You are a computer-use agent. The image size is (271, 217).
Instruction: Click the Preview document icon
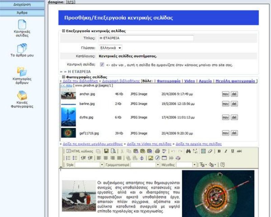pos(113,151)
